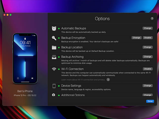This screenshot has width=159, height=119.
Task: Change the Backup Location
Action: (x=148, y=47)
